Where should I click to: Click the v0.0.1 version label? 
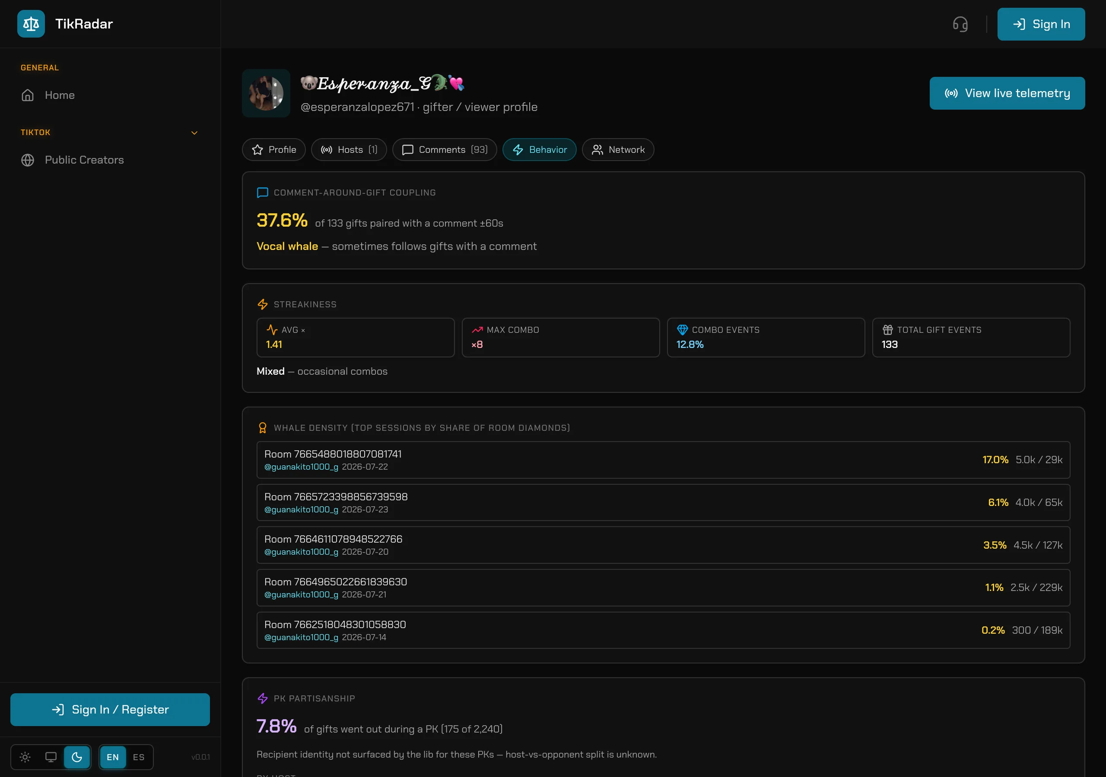200,757
